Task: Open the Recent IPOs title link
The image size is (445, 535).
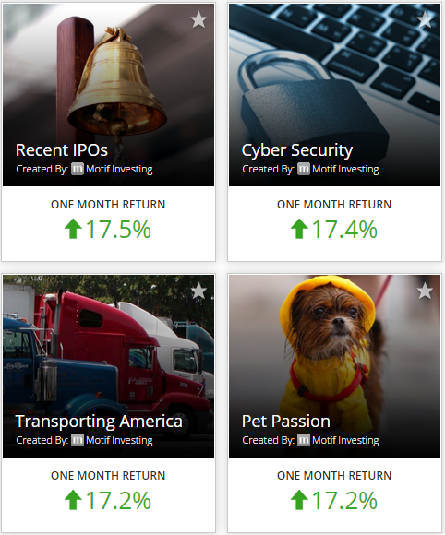Action: (62, 150)
